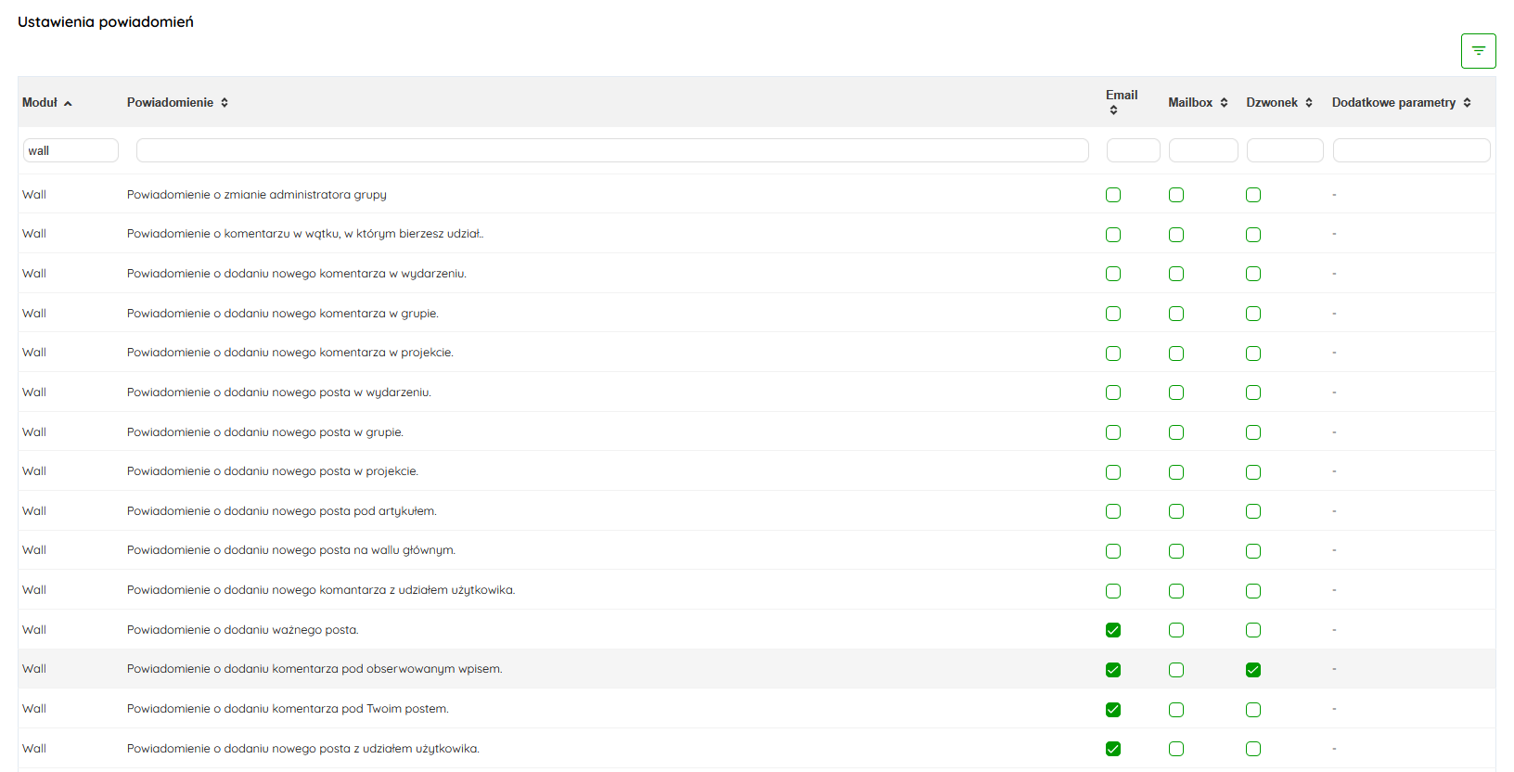This screenshot has width=1514, height=772.
Task: Sort by Moduł column arrow
Action: pyautogui.click(x=68, y=103)
